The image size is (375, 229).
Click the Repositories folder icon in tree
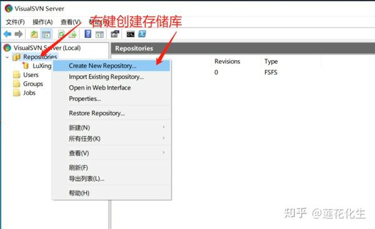click(x=16, y=57)
